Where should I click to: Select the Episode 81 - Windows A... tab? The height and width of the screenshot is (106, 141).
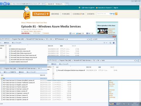pos(56,4)
